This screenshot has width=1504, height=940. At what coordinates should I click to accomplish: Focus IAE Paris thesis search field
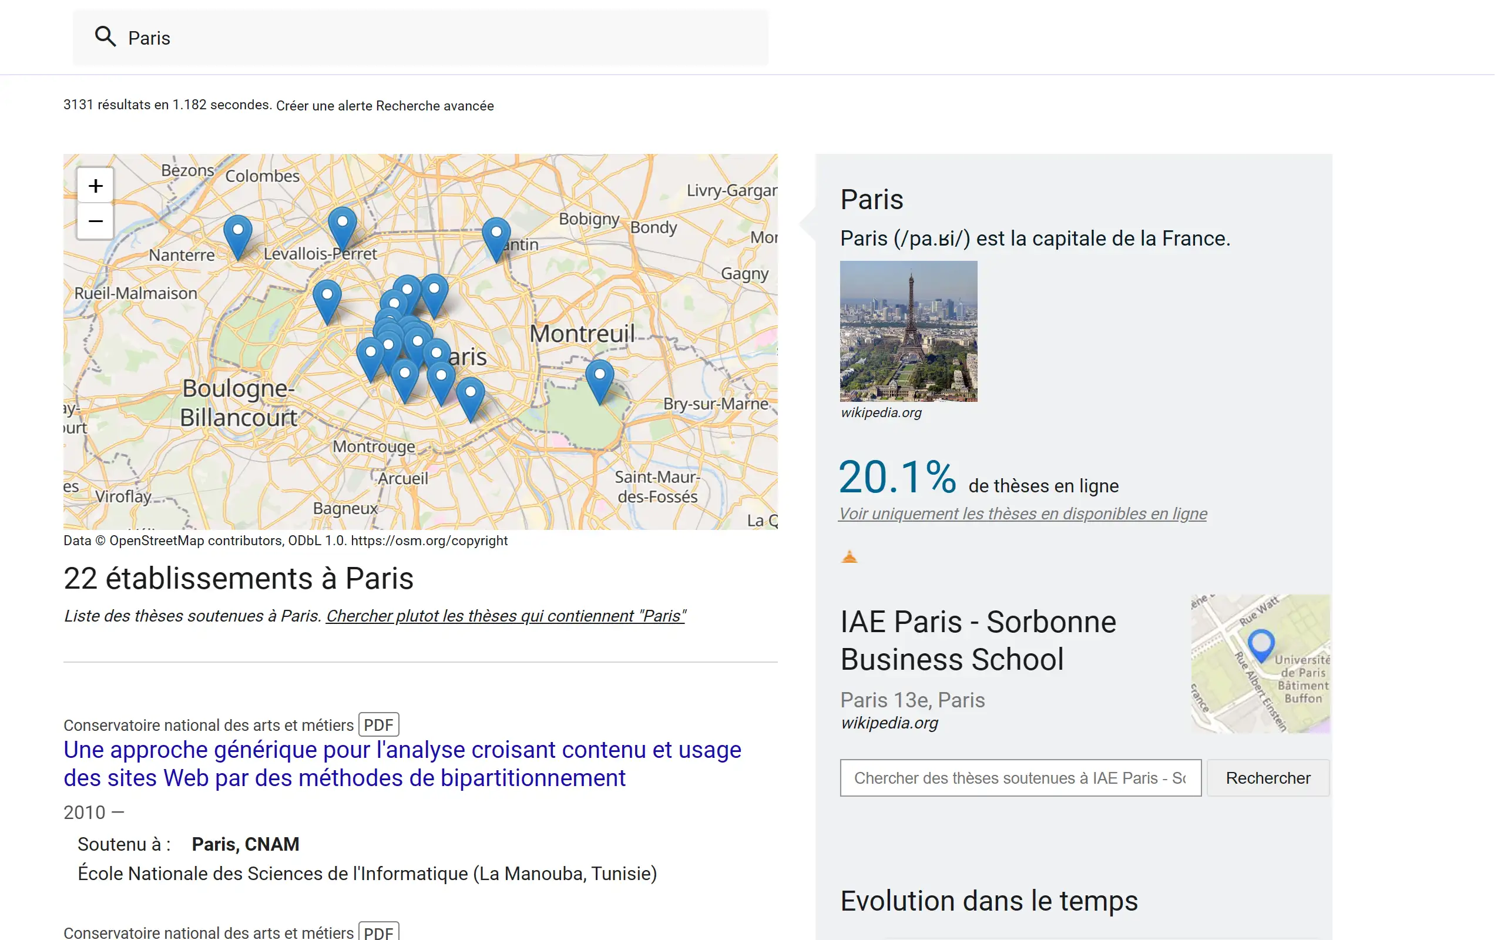(1020, 778)
